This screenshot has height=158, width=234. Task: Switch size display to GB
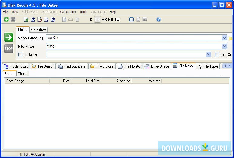point(110,20)
